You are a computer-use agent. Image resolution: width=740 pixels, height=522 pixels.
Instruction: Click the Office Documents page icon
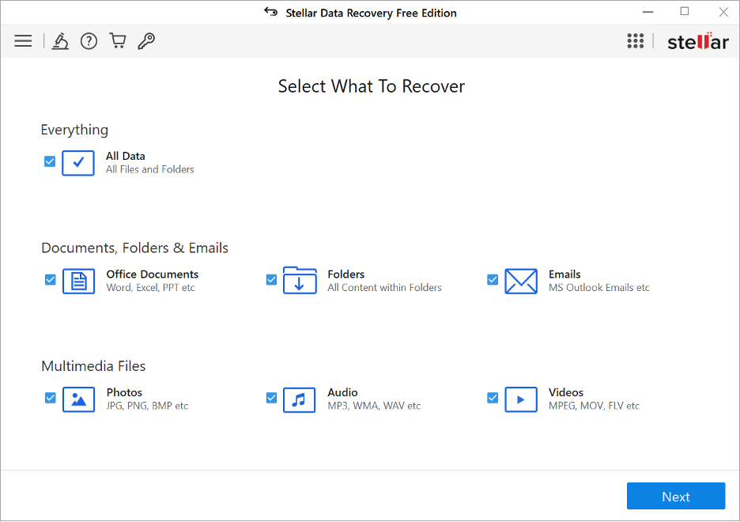pos(78,281)
